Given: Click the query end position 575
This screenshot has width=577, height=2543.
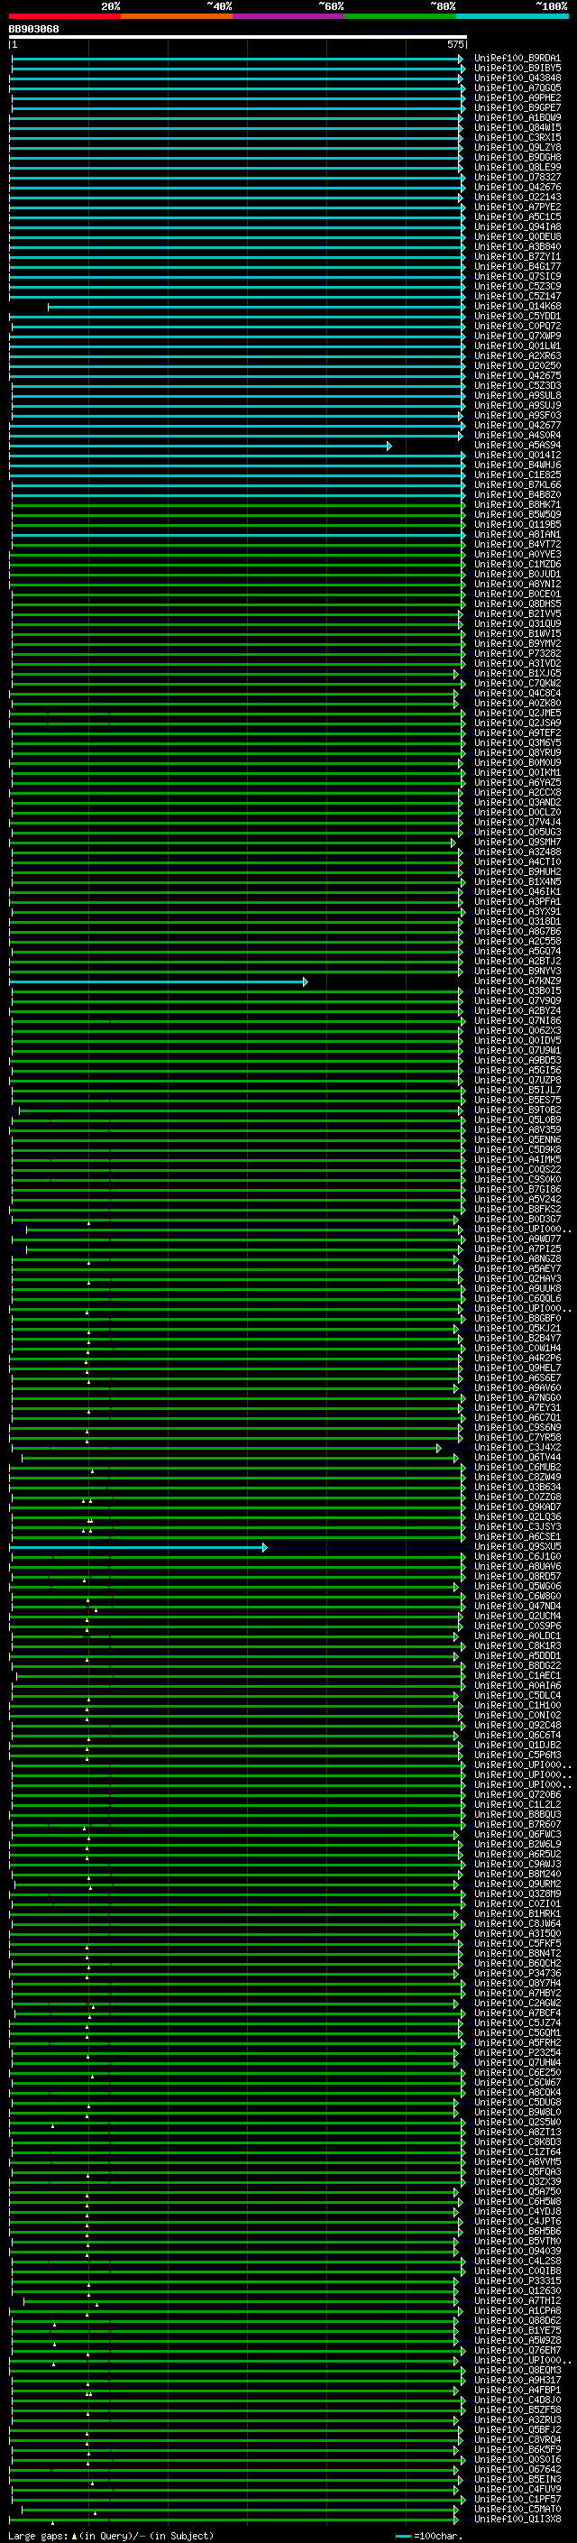Looking at the screenshot, I should click(x=454, y=44).
